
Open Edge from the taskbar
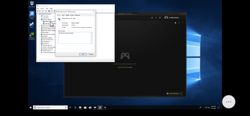pyautogui.click(x=75, y=107)
